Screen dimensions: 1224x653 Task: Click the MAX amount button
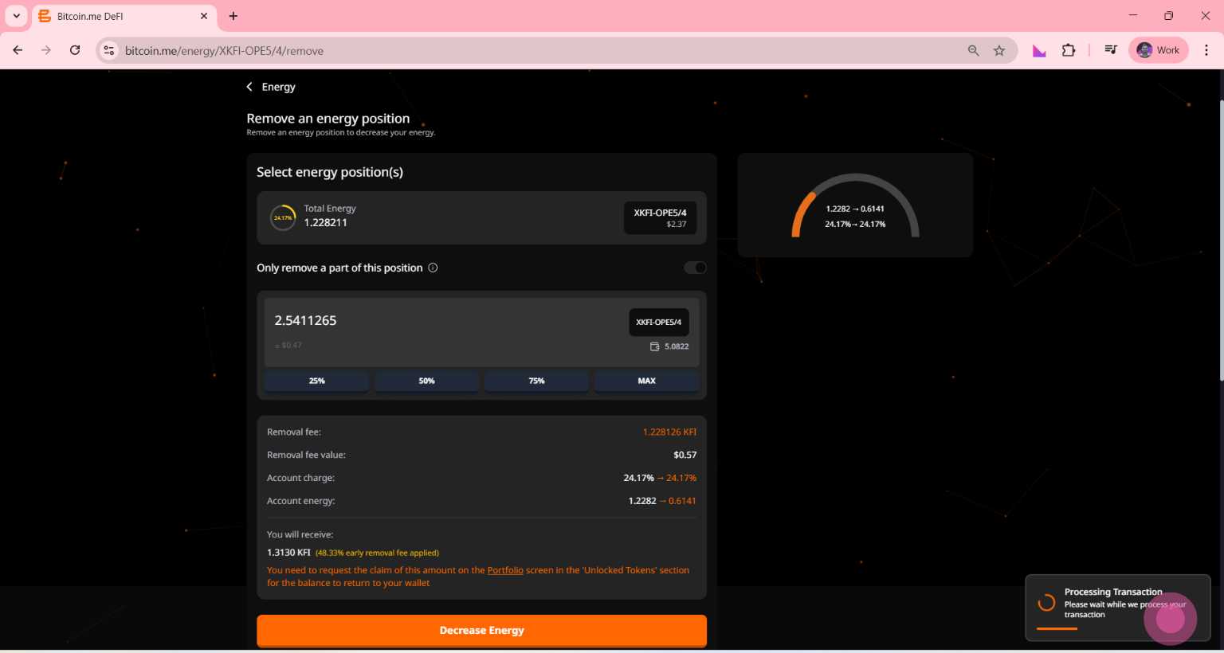[646, 381]
